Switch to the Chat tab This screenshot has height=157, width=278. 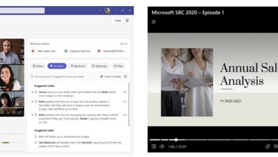tap(118, 66)
